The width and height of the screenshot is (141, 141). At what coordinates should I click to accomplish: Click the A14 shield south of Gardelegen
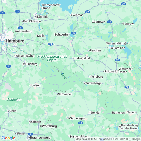(81, 123)
